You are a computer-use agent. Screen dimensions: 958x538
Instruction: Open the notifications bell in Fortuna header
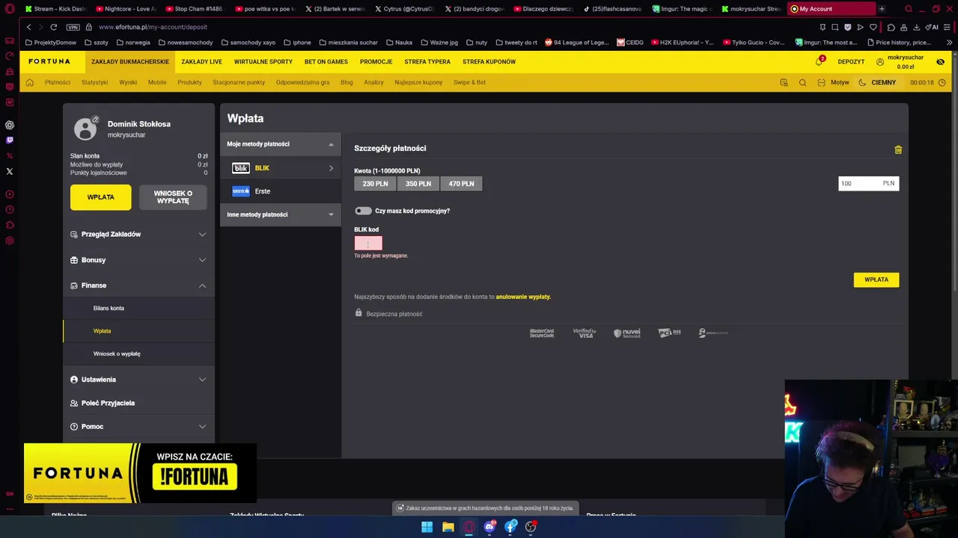click(819, 61)
